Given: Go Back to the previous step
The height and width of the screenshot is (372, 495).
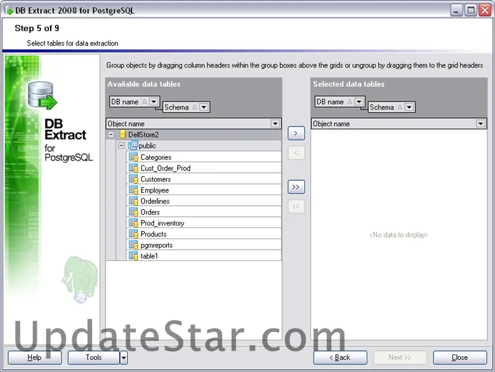Looking at the screenshot, I should click(340, 357).
